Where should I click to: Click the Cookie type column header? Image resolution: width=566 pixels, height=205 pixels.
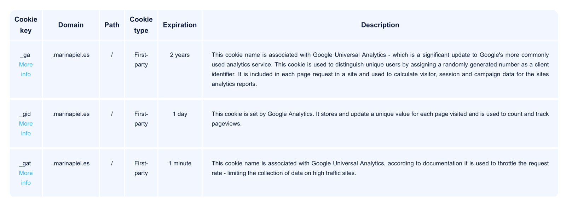point(141,25)
